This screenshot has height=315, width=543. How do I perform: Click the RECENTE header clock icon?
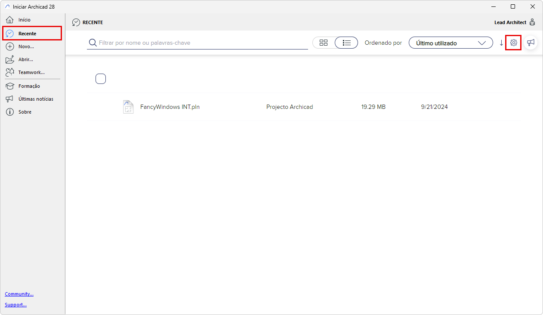coord(76,22)
